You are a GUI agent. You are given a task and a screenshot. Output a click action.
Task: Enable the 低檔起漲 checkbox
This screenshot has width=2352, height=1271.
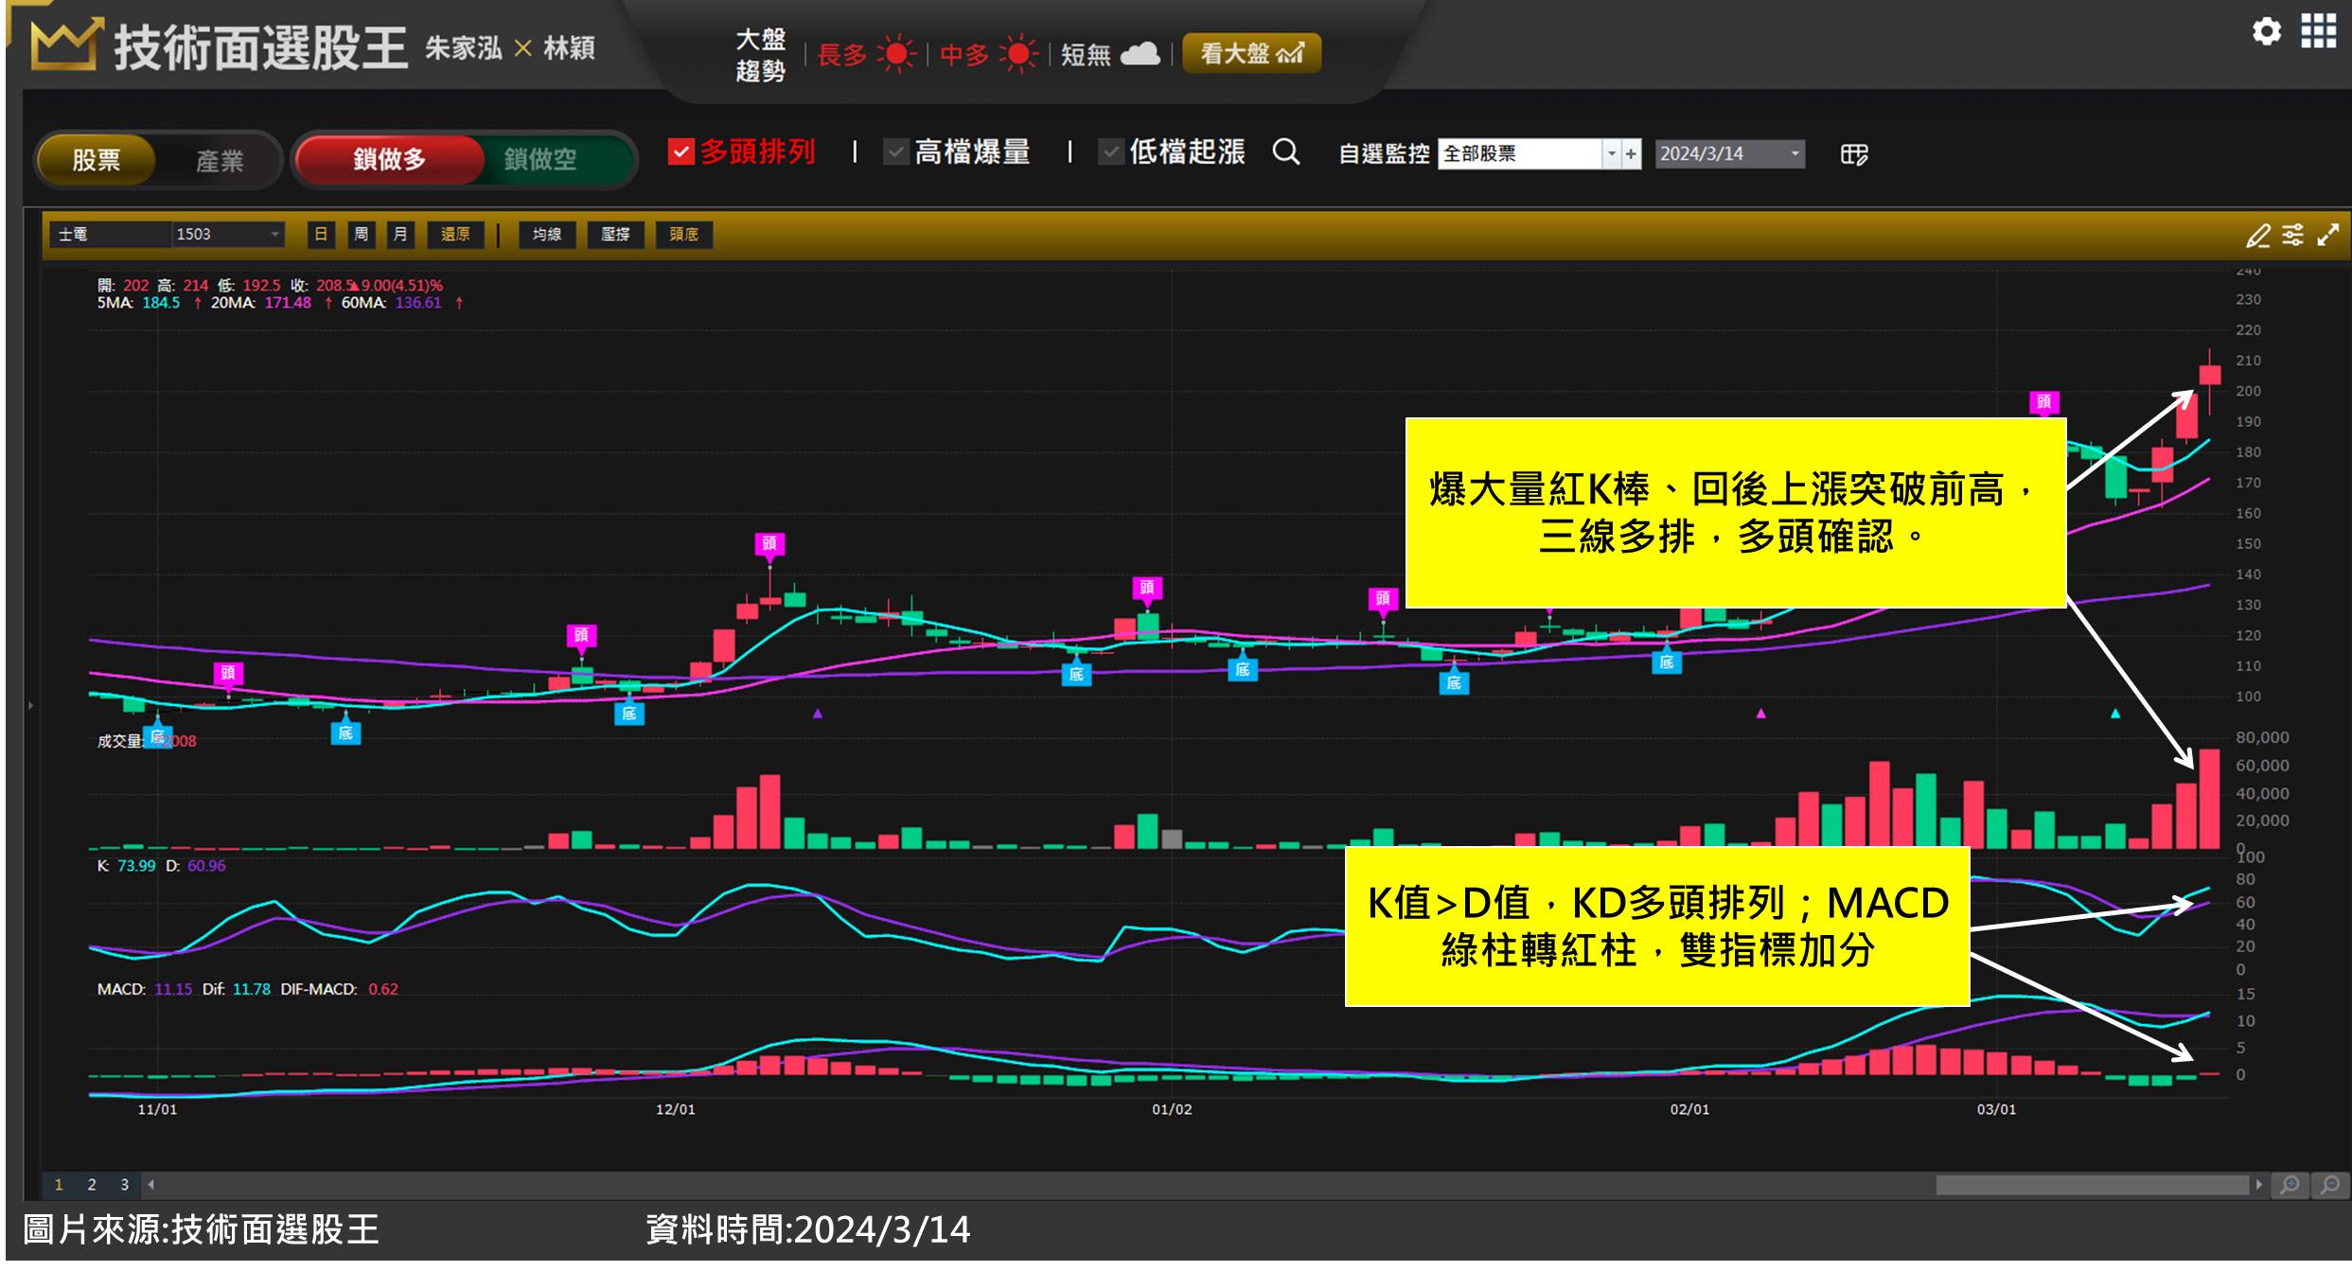pyautogui.click(x=1110, y=151)
